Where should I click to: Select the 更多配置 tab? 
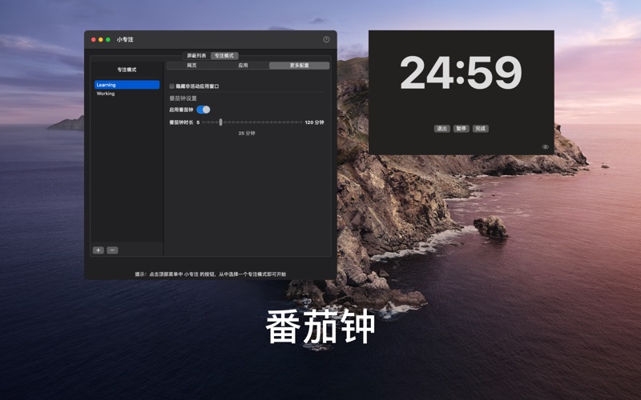tap(299, 66)
